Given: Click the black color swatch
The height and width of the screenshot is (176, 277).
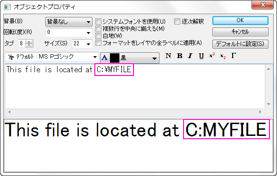Looking at the screenshot, I should [x=115, y=58].
